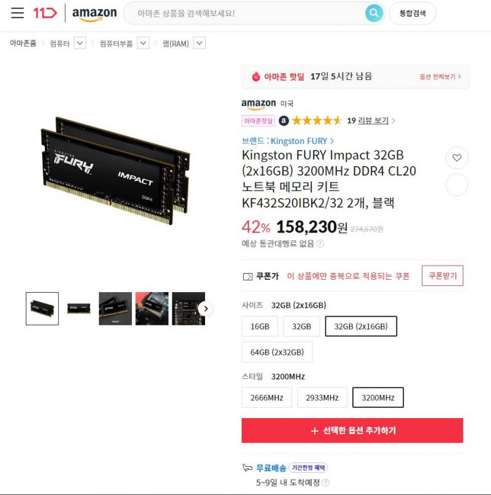Open the hamburger menu icon
Image resolution: width=491 pixels, height=495 pixels.
[x=17, y=13]
